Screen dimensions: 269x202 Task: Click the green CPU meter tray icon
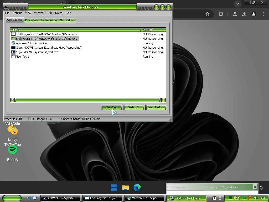tap(231, 198)
